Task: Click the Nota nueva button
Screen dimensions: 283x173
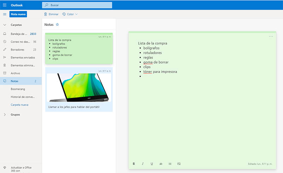Action: (18, 14)
